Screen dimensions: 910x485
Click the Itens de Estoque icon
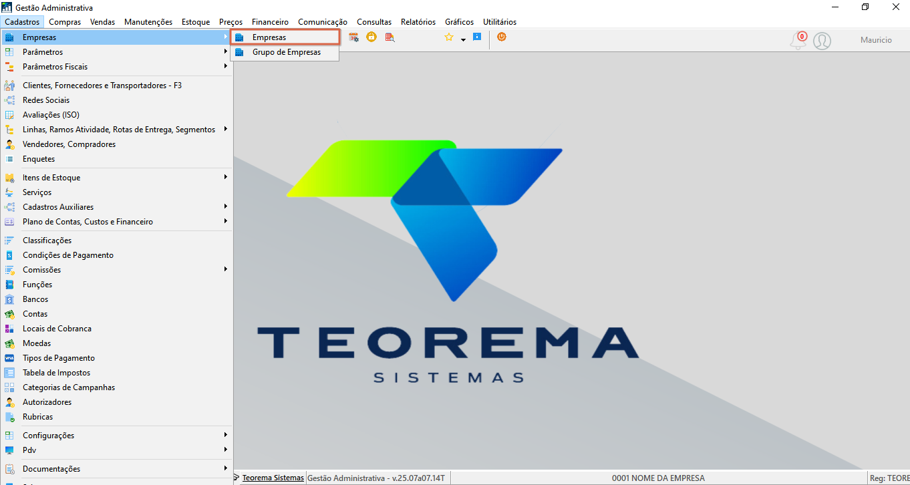pos(9,178)
